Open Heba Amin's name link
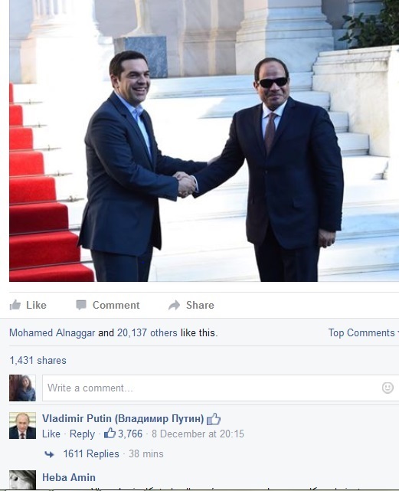 point(69,477)
